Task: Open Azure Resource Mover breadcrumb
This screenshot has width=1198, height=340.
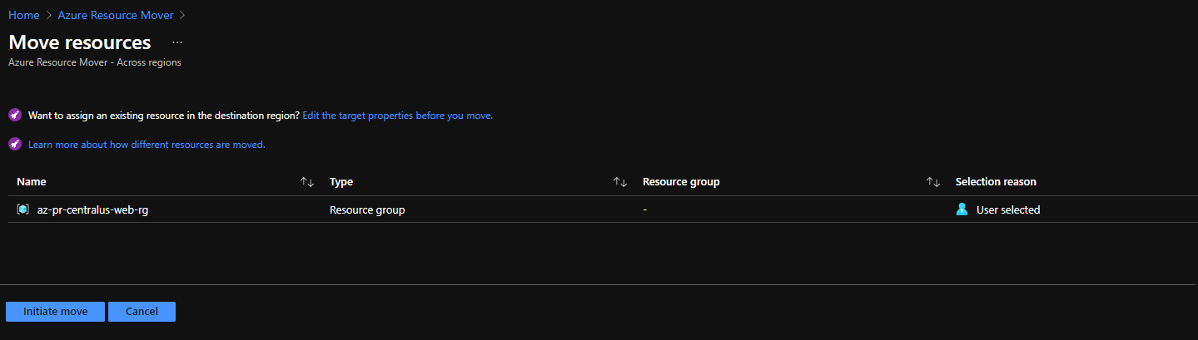Action: click(x=116, y=15)
